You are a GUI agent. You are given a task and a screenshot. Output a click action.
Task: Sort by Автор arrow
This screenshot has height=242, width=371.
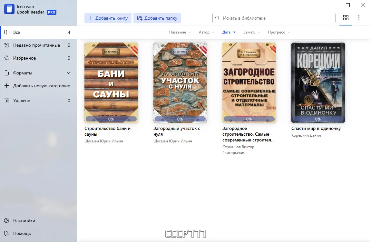213,33
